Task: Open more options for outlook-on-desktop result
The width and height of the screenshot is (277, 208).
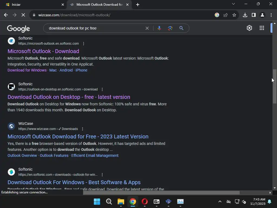Action: pyautogui.click(x=102, y=89)
